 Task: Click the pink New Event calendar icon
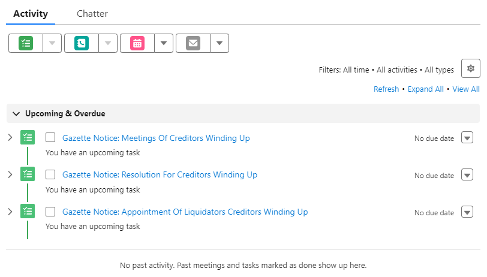pos(137,43)
